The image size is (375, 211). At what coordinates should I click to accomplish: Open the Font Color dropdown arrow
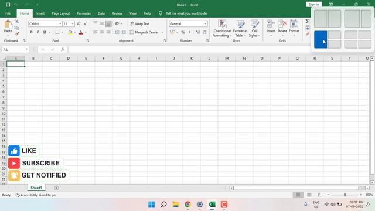tap(86, 32)
